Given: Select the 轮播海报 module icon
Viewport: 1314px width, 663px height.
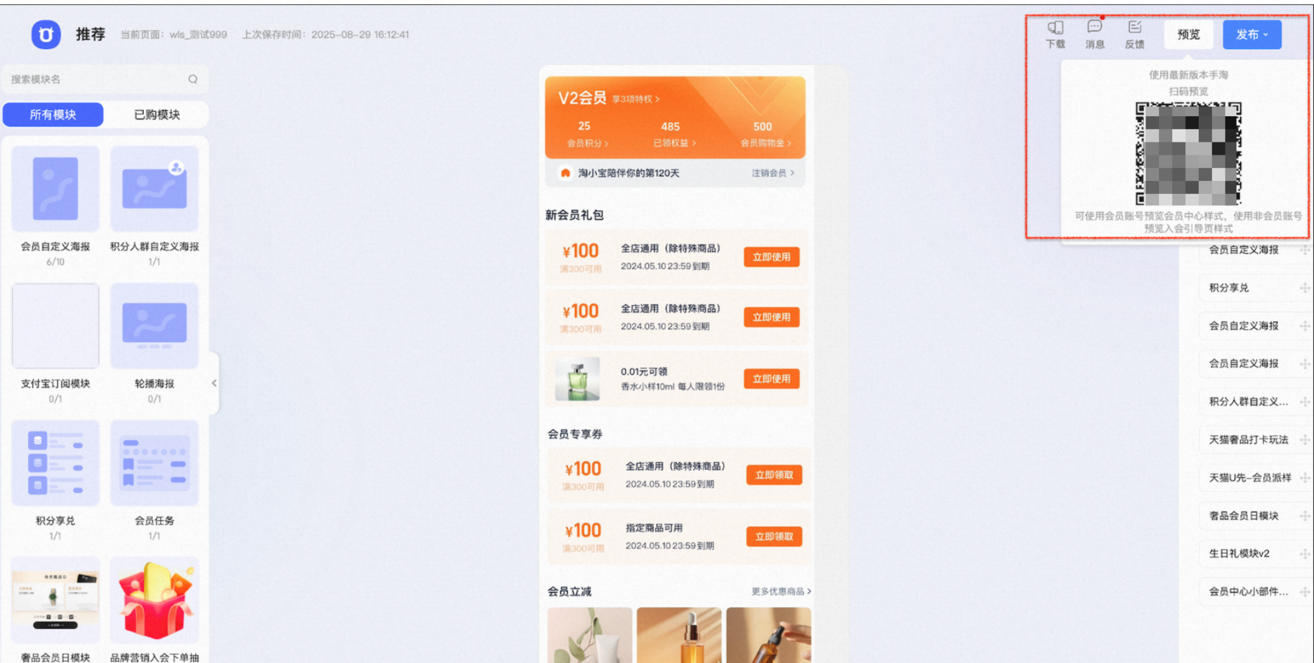Looking at the screenshot, I should tap(154, 326).
